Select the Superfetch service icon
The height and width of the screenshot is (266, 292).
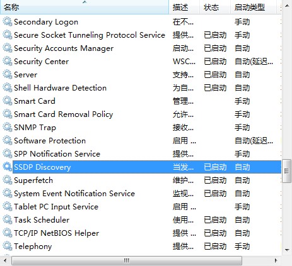click(8, 180)
